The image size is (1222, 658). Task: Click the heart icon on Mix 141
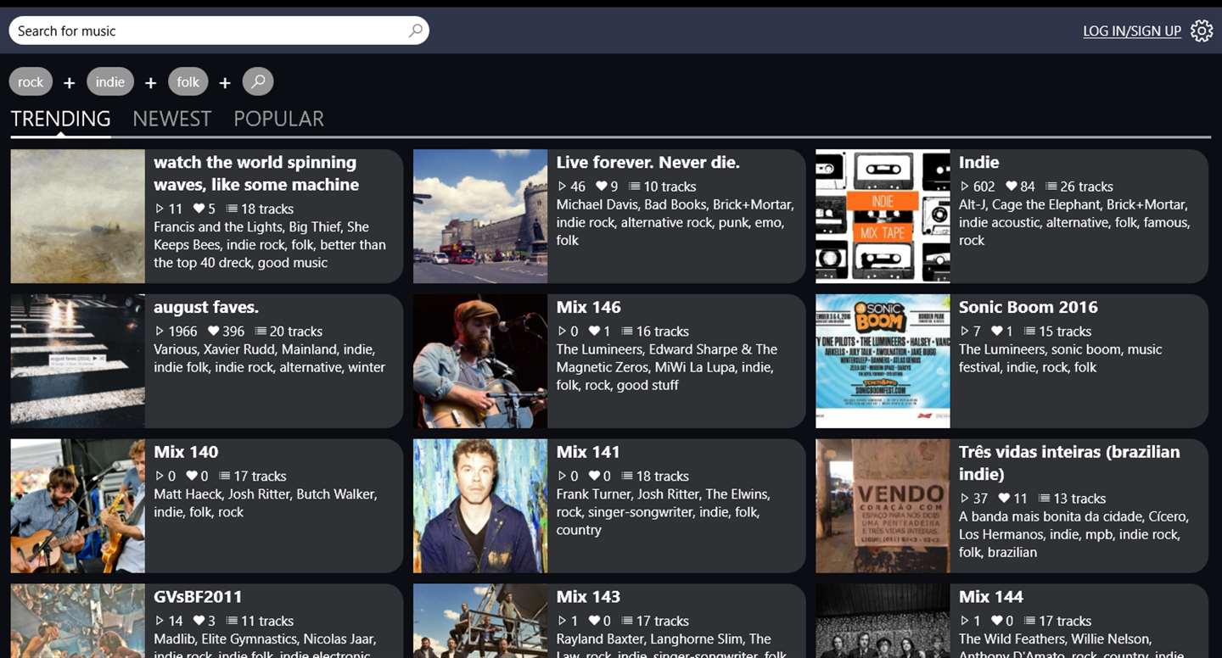[x=593, y=477]
